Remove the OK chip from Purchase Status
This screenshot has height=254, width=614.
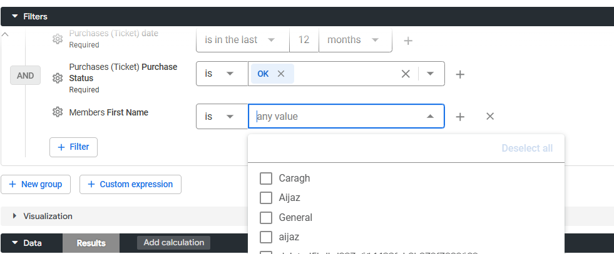(x=281, y=74)
